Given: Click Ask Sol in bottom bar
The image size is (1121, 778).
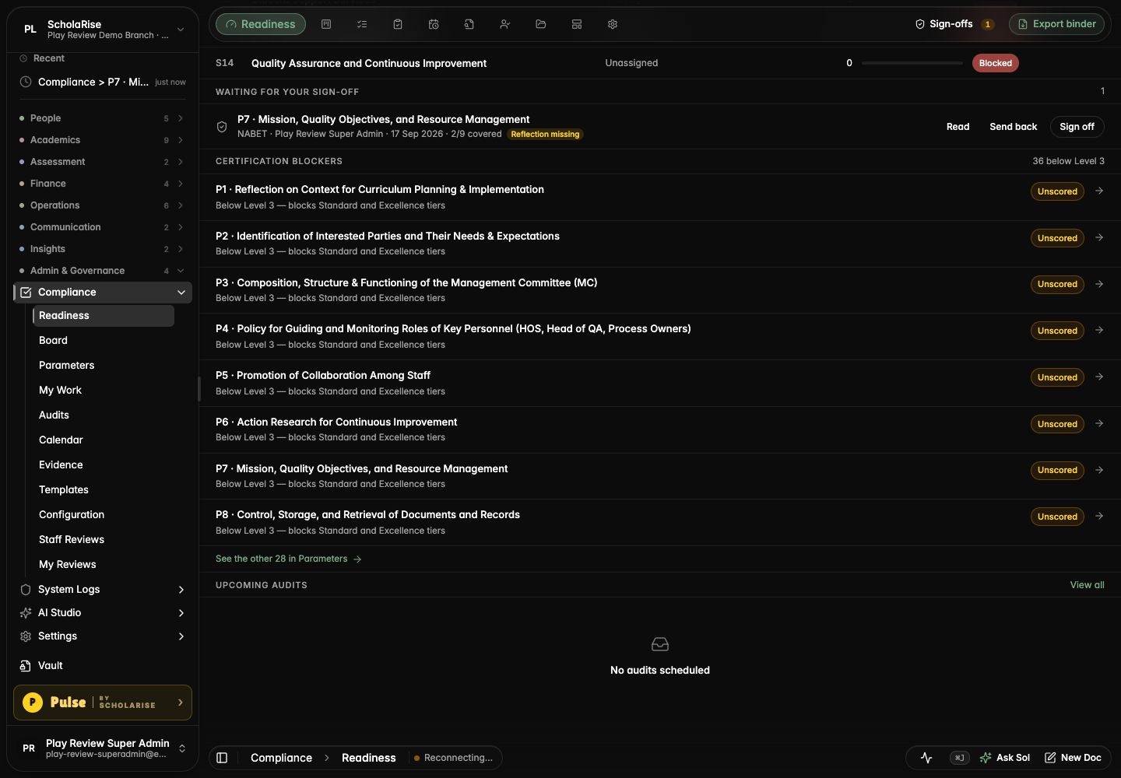Looking at the screenshot, I should [1005, 758].
